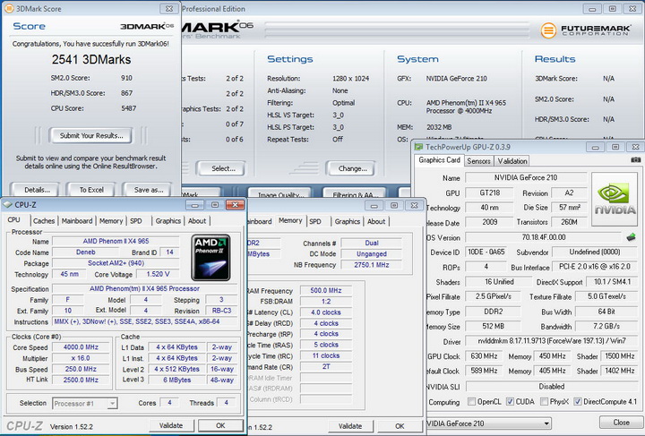This screenshot has width=645, height=436.
Task: Click the To Excel button
Action: click(x=91, y=190)
